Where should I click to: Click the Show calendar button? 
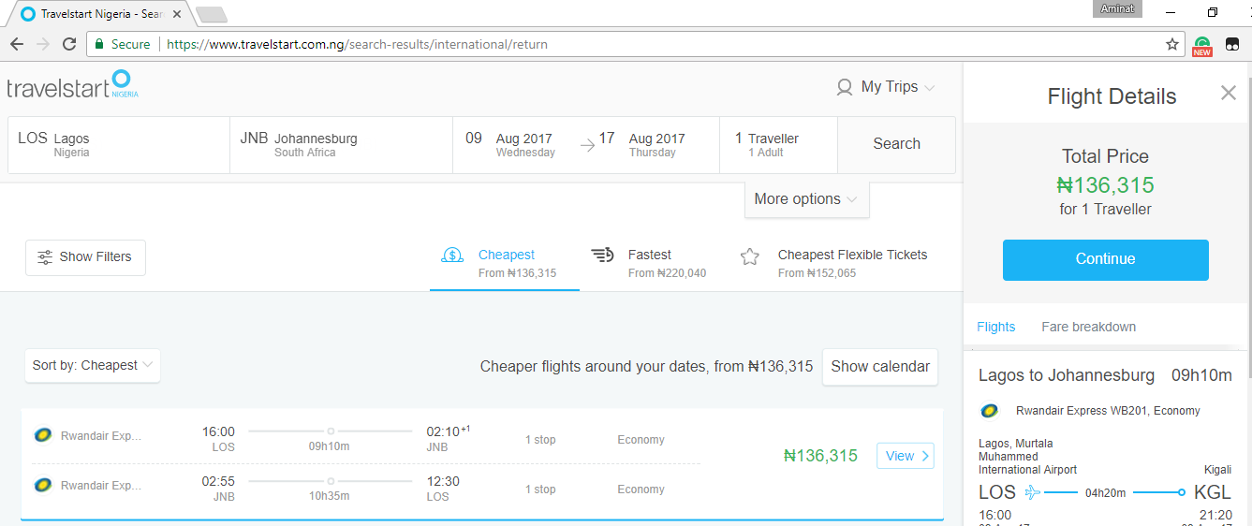880,367
